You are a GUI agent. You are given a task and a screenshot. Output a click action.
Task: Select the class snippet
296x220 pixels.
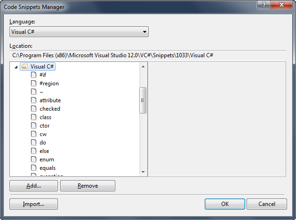tap(46, 117)
